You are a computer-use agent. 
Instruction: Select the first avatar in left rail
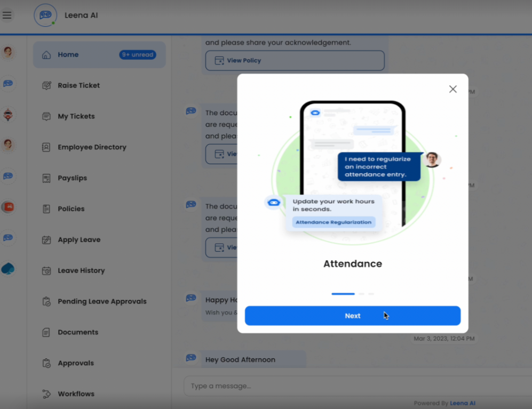click(8, 52)
